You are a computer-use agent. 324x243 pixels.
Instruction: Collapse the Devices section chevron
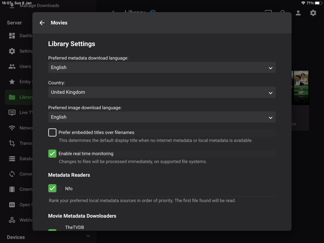tap(88, 236)
